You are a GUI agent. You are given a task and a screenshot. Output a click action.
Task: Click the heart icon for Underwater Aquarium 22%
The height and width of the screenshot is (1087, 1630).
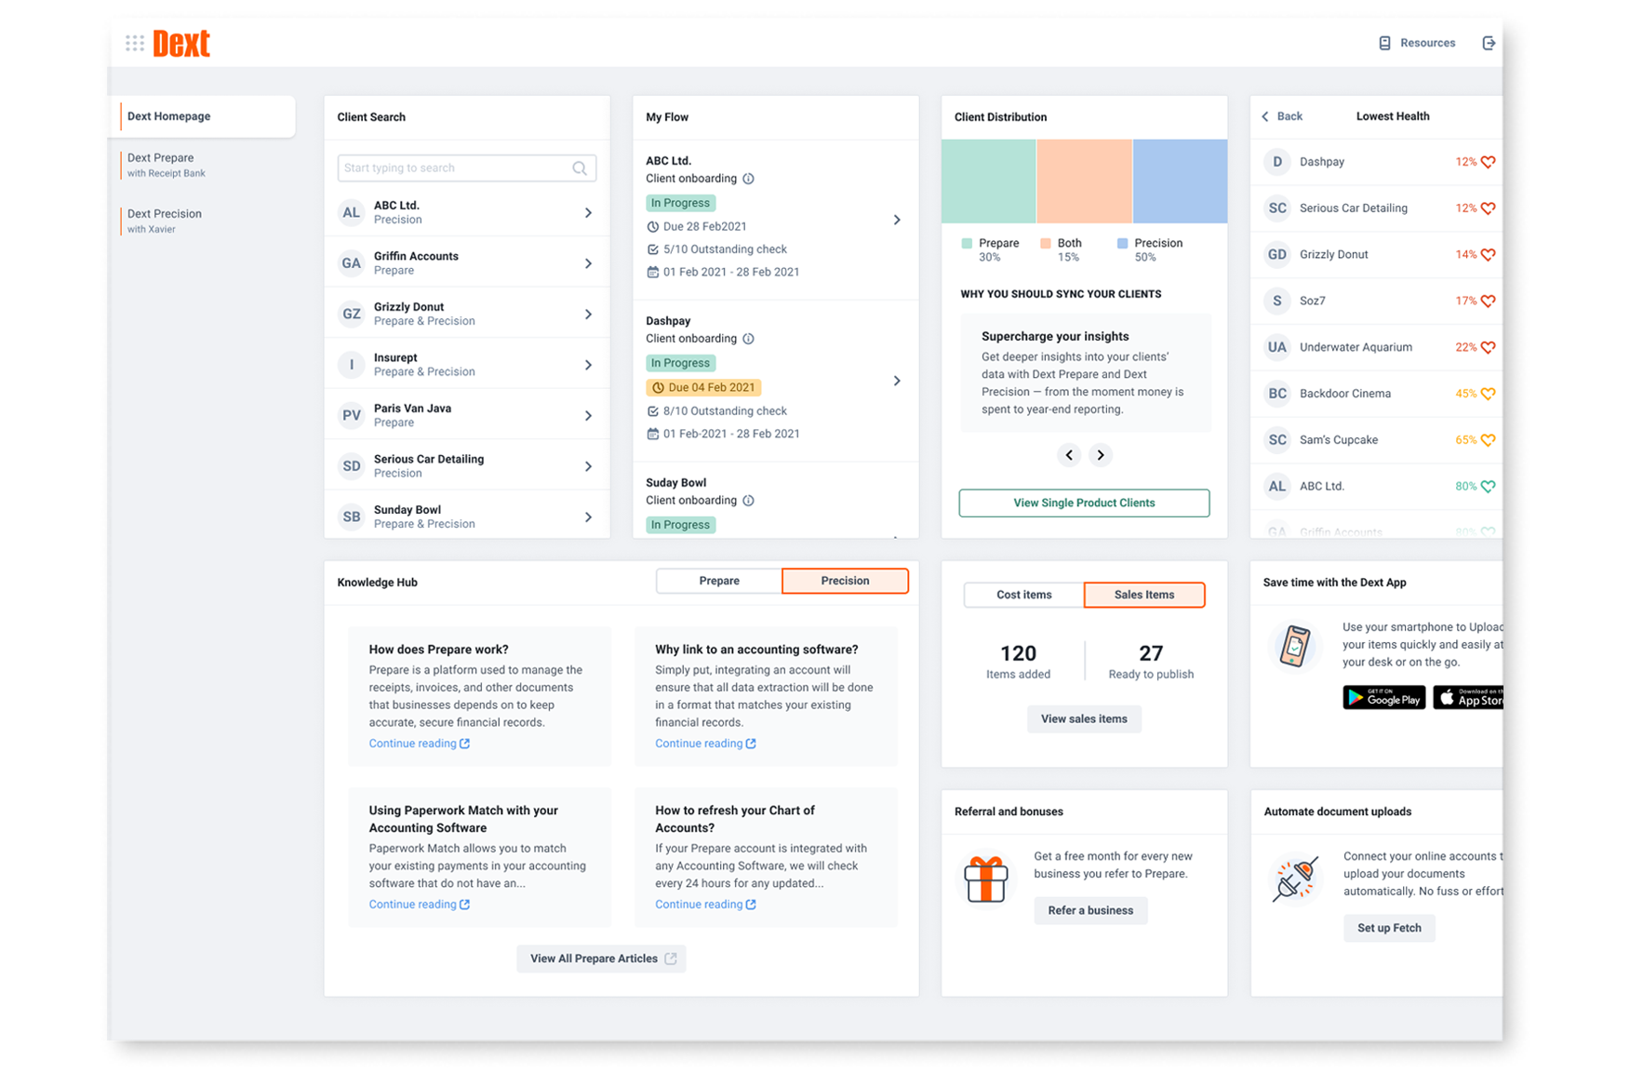click(1489, 347)
